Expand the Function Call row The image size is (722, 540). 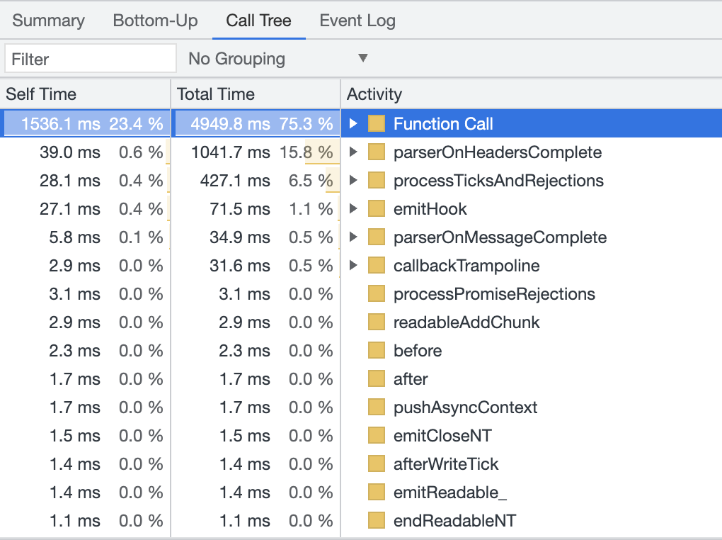(x=354, y=124)
